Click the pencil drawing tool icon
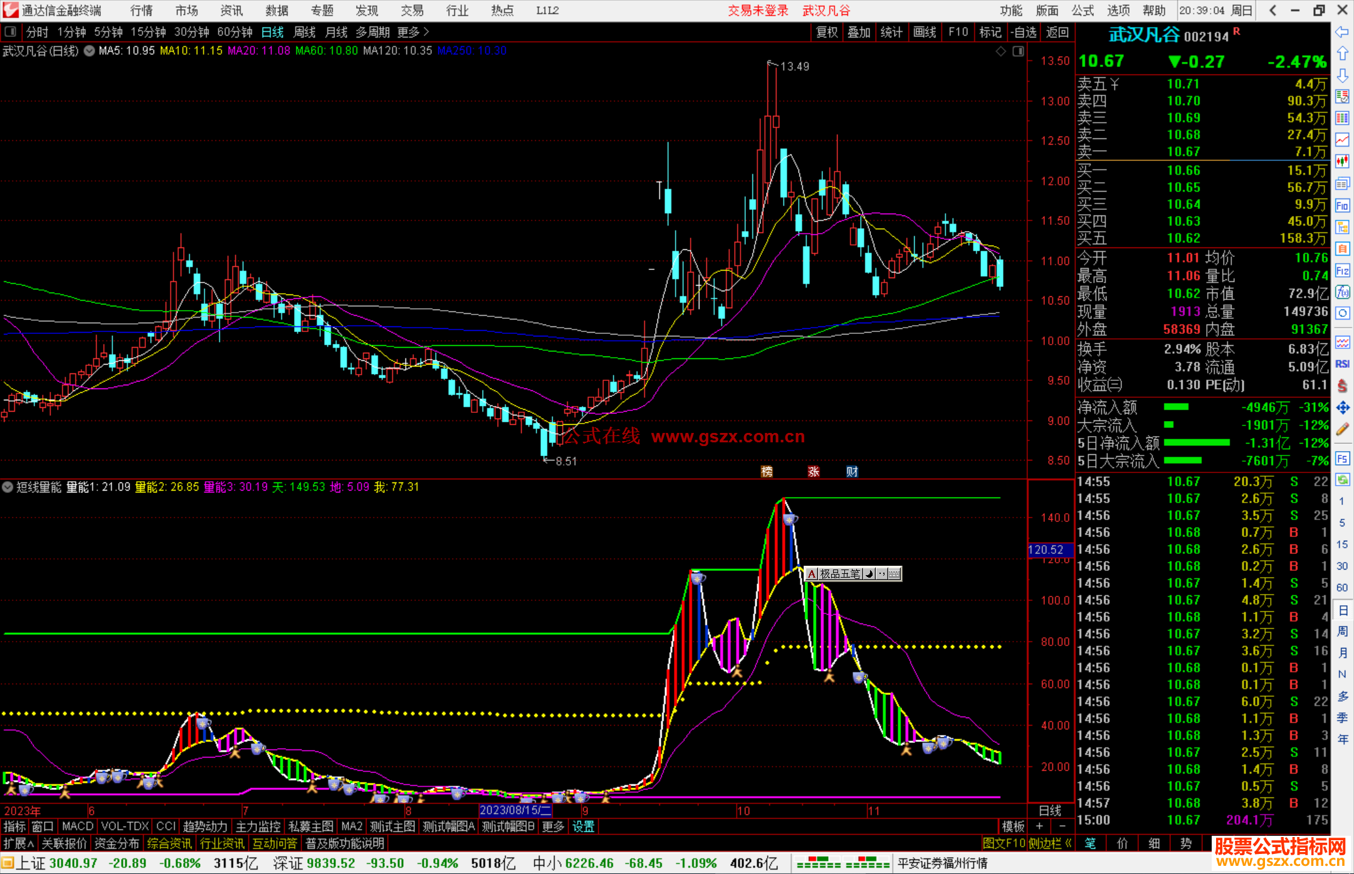The image size is (1354, 874). [x=1342, y=430]
